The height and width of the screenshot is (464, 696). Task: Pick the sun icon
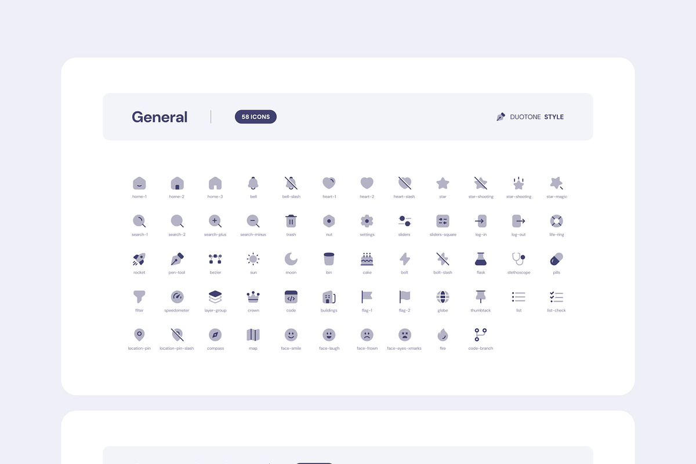(x=253, y=259)
